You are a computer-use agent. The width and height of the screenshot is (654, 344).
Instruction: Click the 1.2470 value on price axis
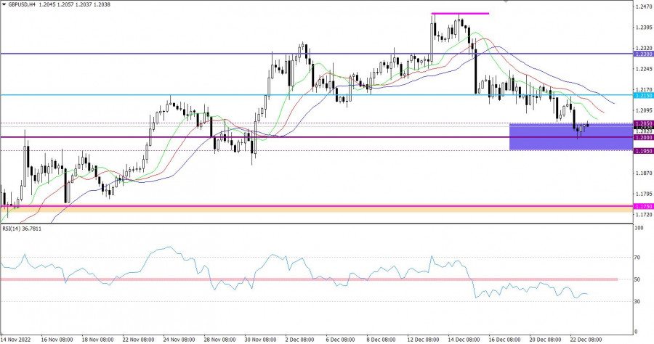click(643, 7)
